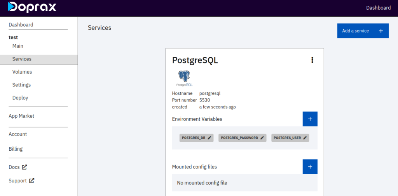The width and height of the screenshot is (398, 196).
Task: Go to the Account page
Action: tap(18, 134)
